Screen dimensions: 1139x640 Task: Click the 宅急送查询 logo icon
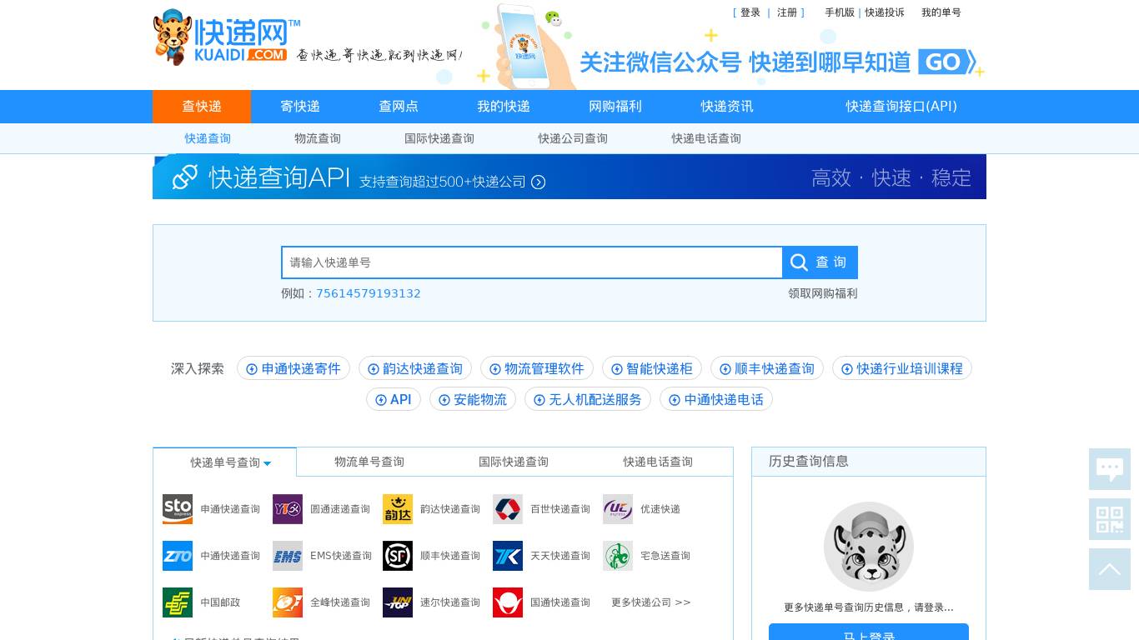point(618,556)
